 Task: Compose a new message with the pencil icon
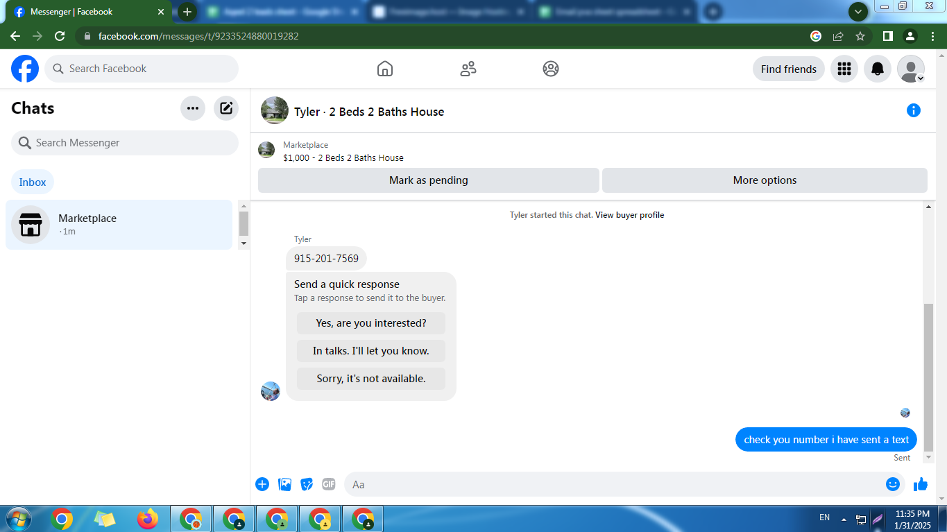(x=226, y=108)
